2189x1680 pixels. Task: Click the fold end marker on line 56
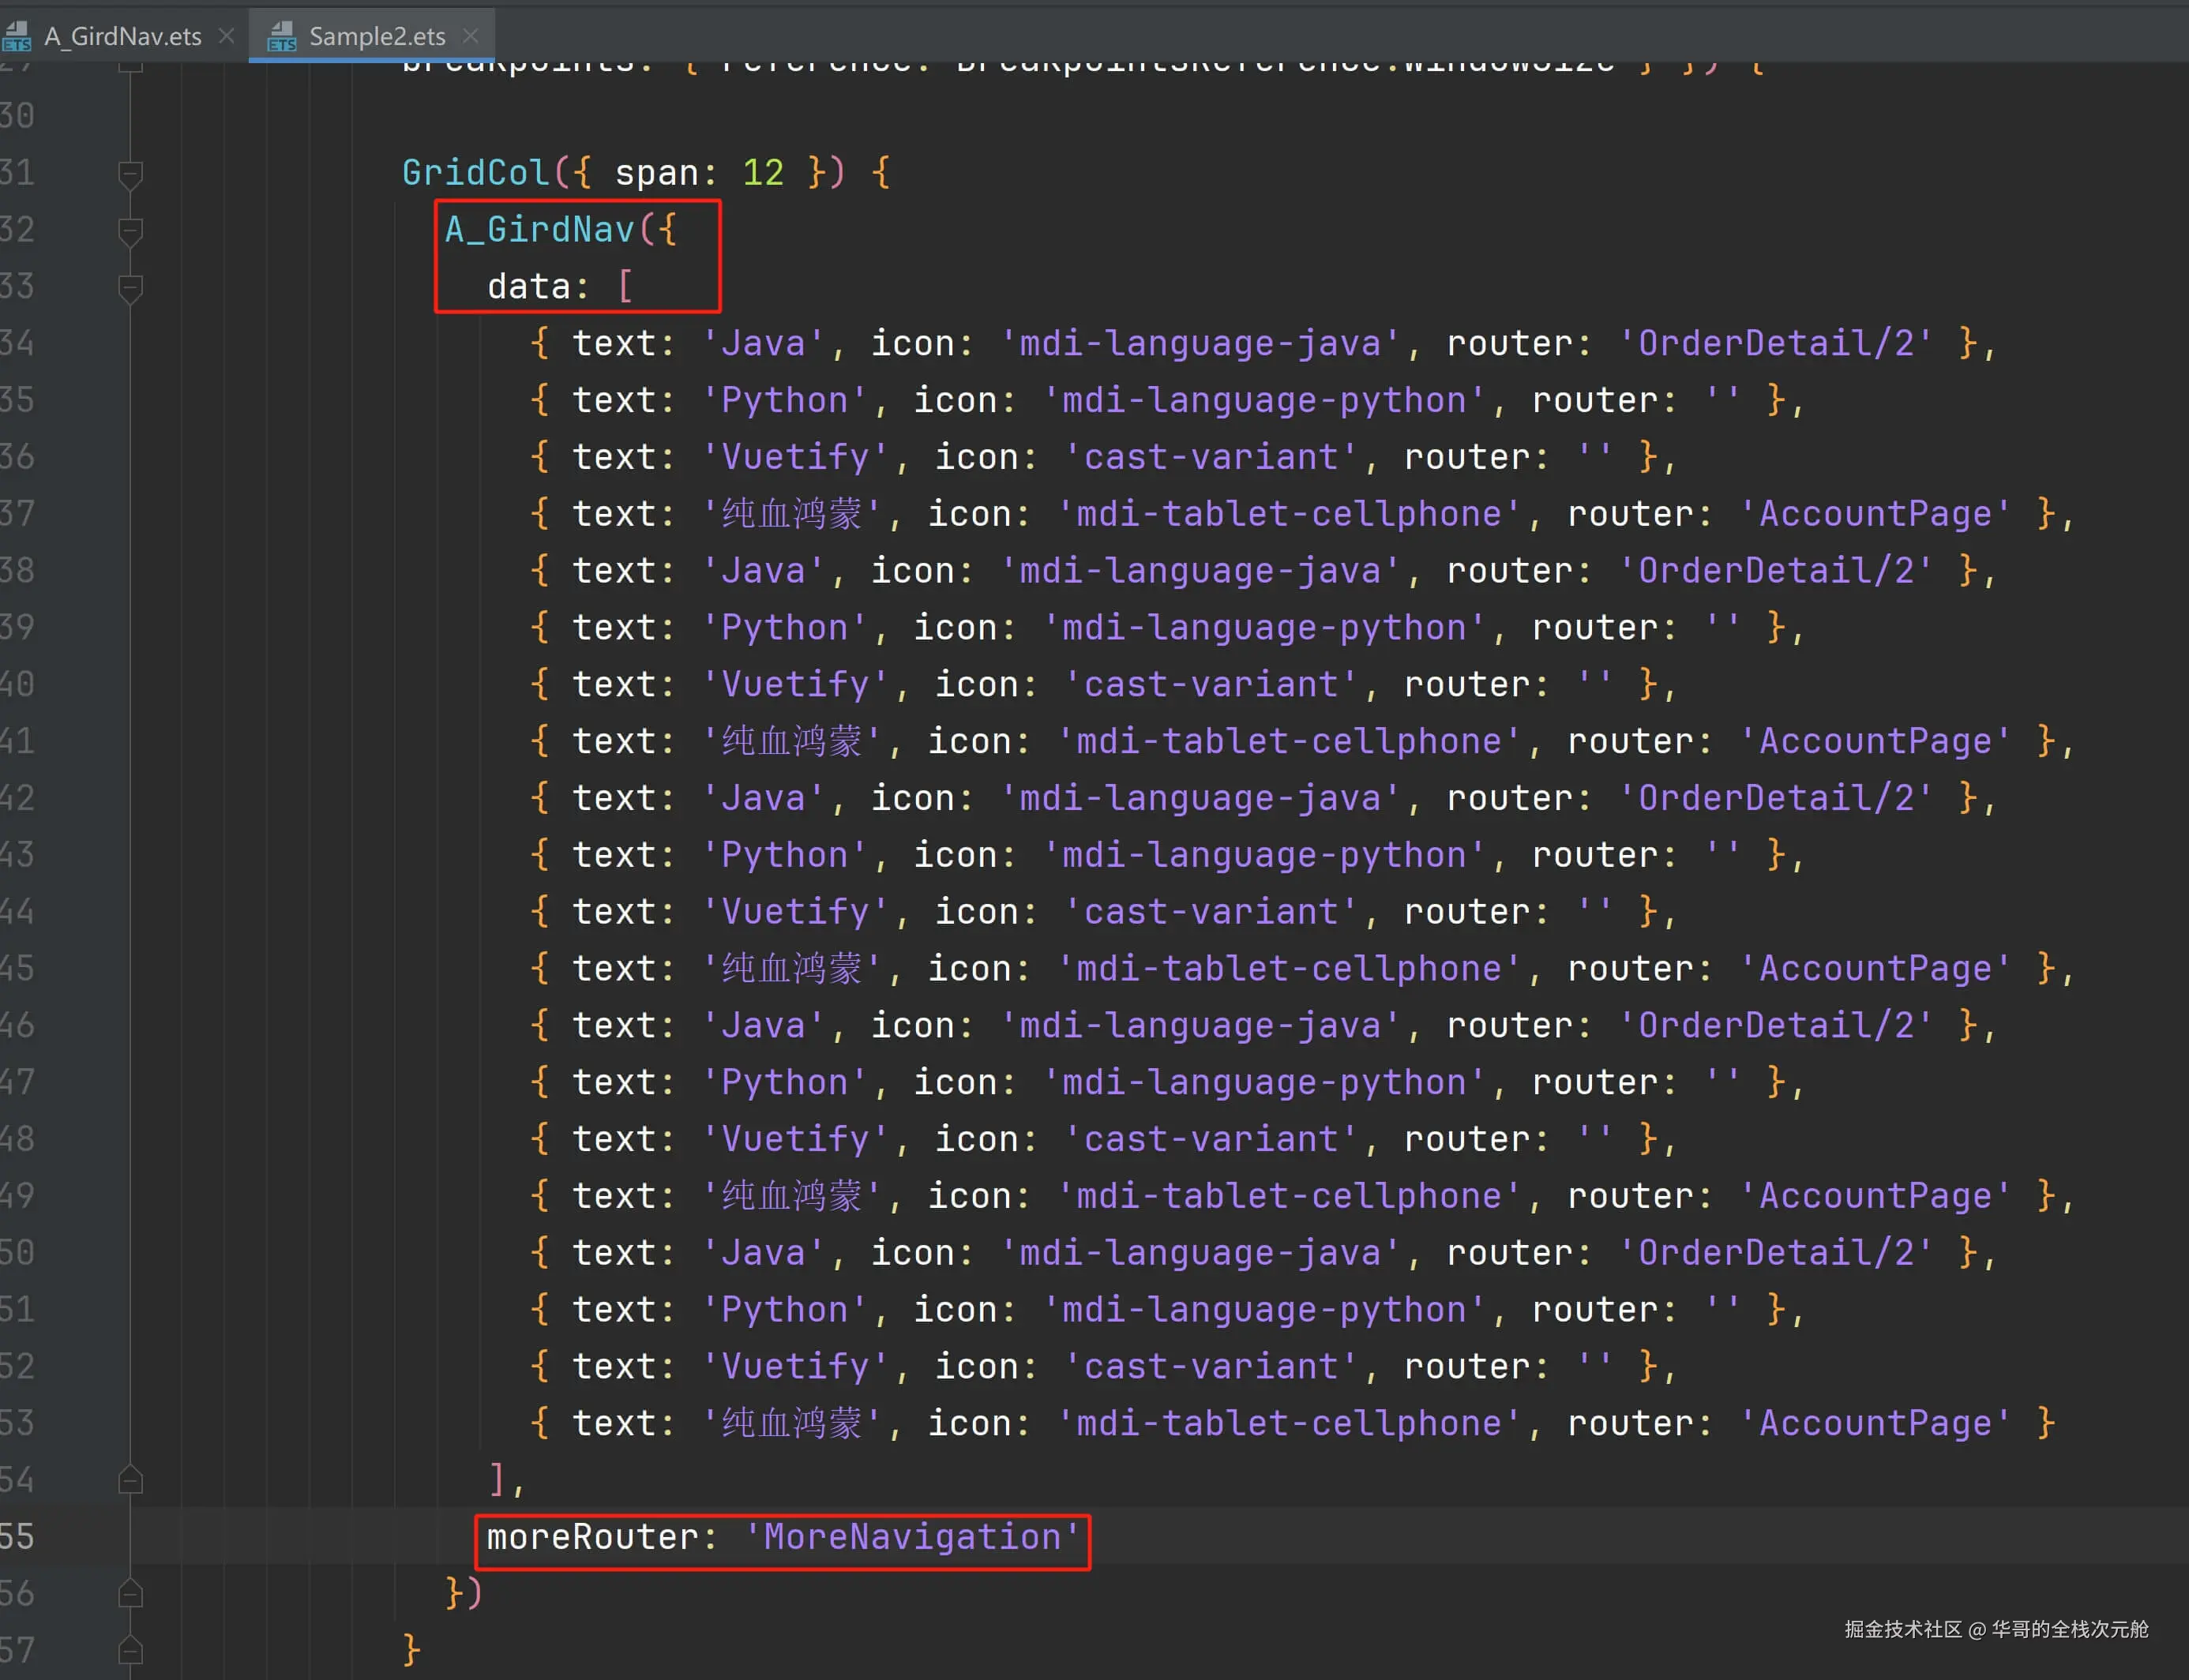[x=130, y=1594]
